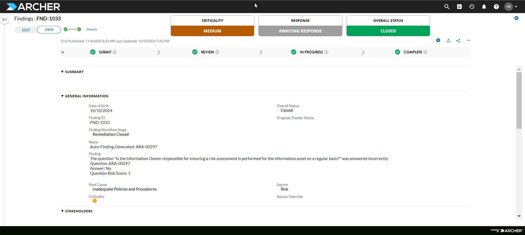Open the dashboards chart icon
The height and width of the screenshot is (235, 525).
point(459,7)
